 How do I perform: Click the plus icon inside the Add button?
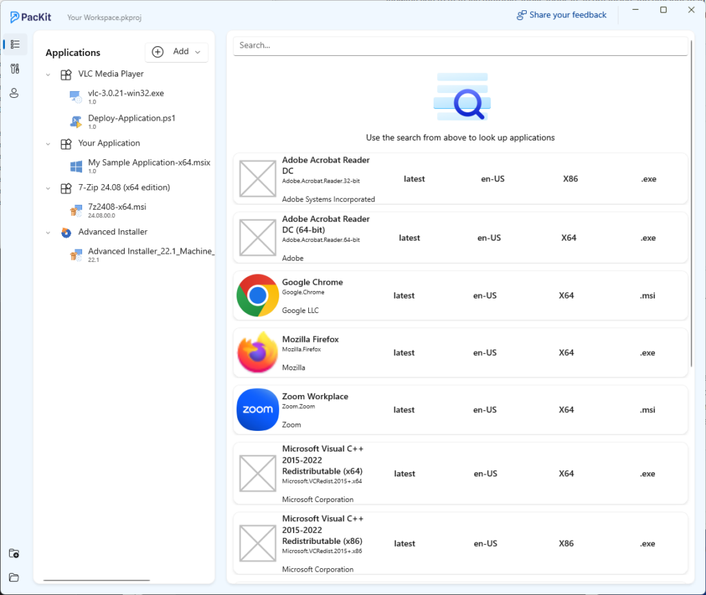(157, 52)
